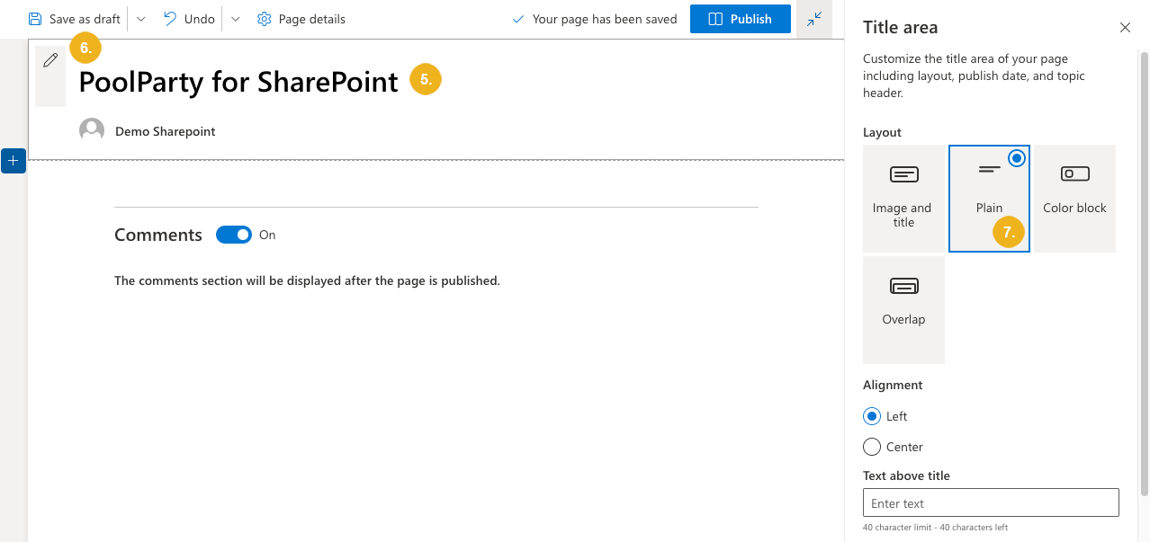The width and height of the screenshot is (1150, 542).
Task: Click the '40 character limit' hint text
Action: click(x=935, y=528)
